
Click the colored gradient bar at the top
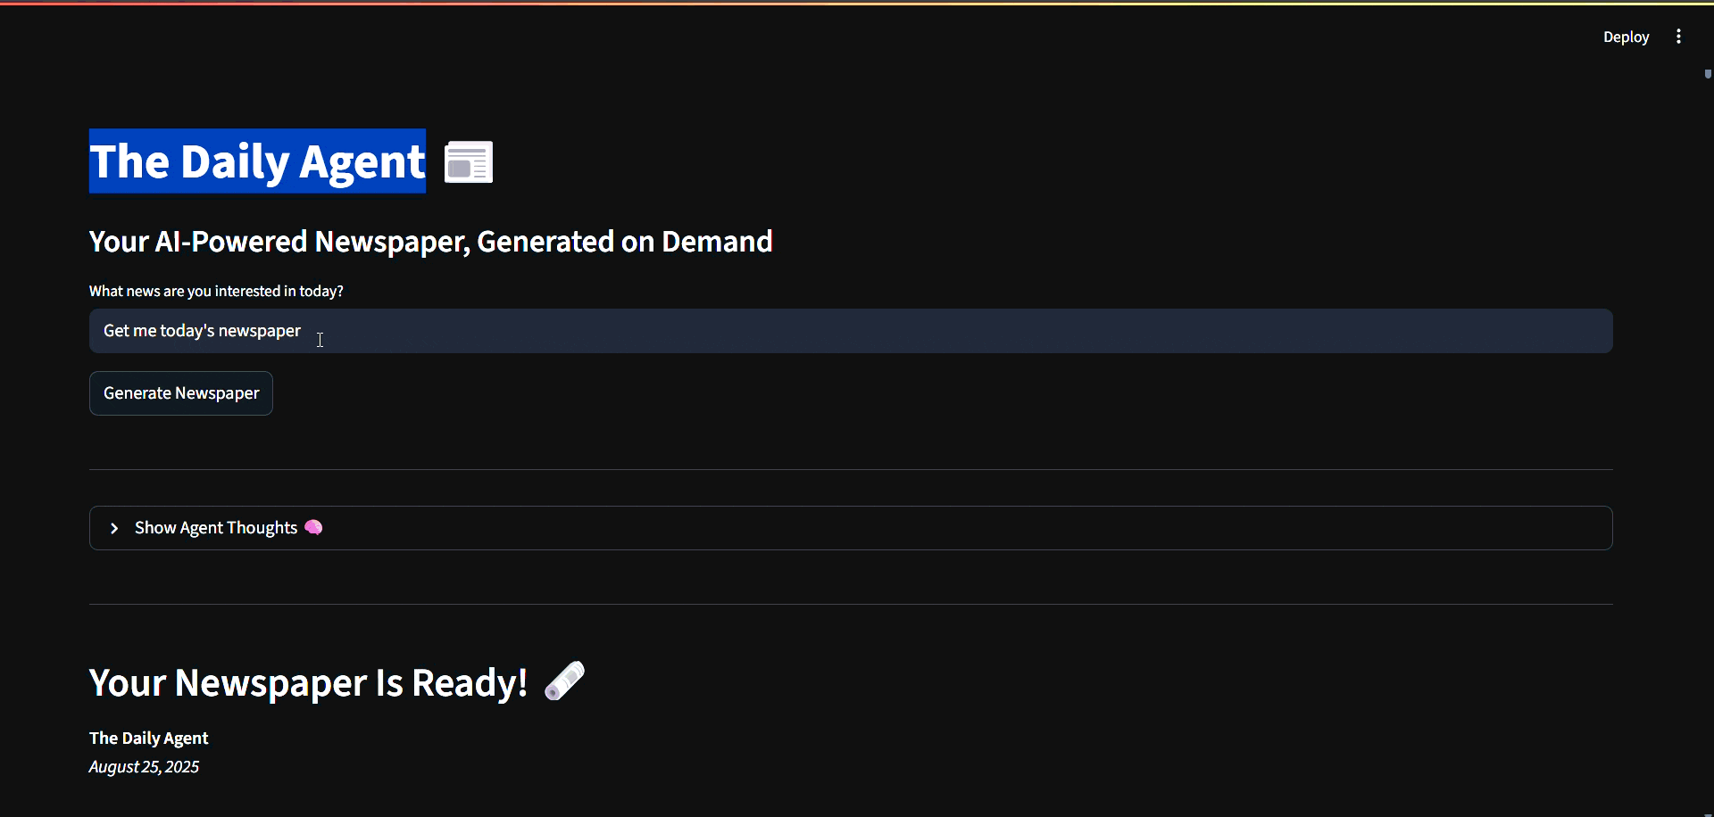857,3
